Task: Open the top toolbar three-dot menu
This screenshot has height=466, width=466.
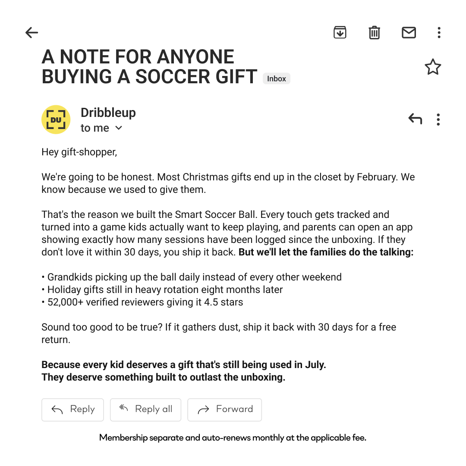Action: click(439, 32)
